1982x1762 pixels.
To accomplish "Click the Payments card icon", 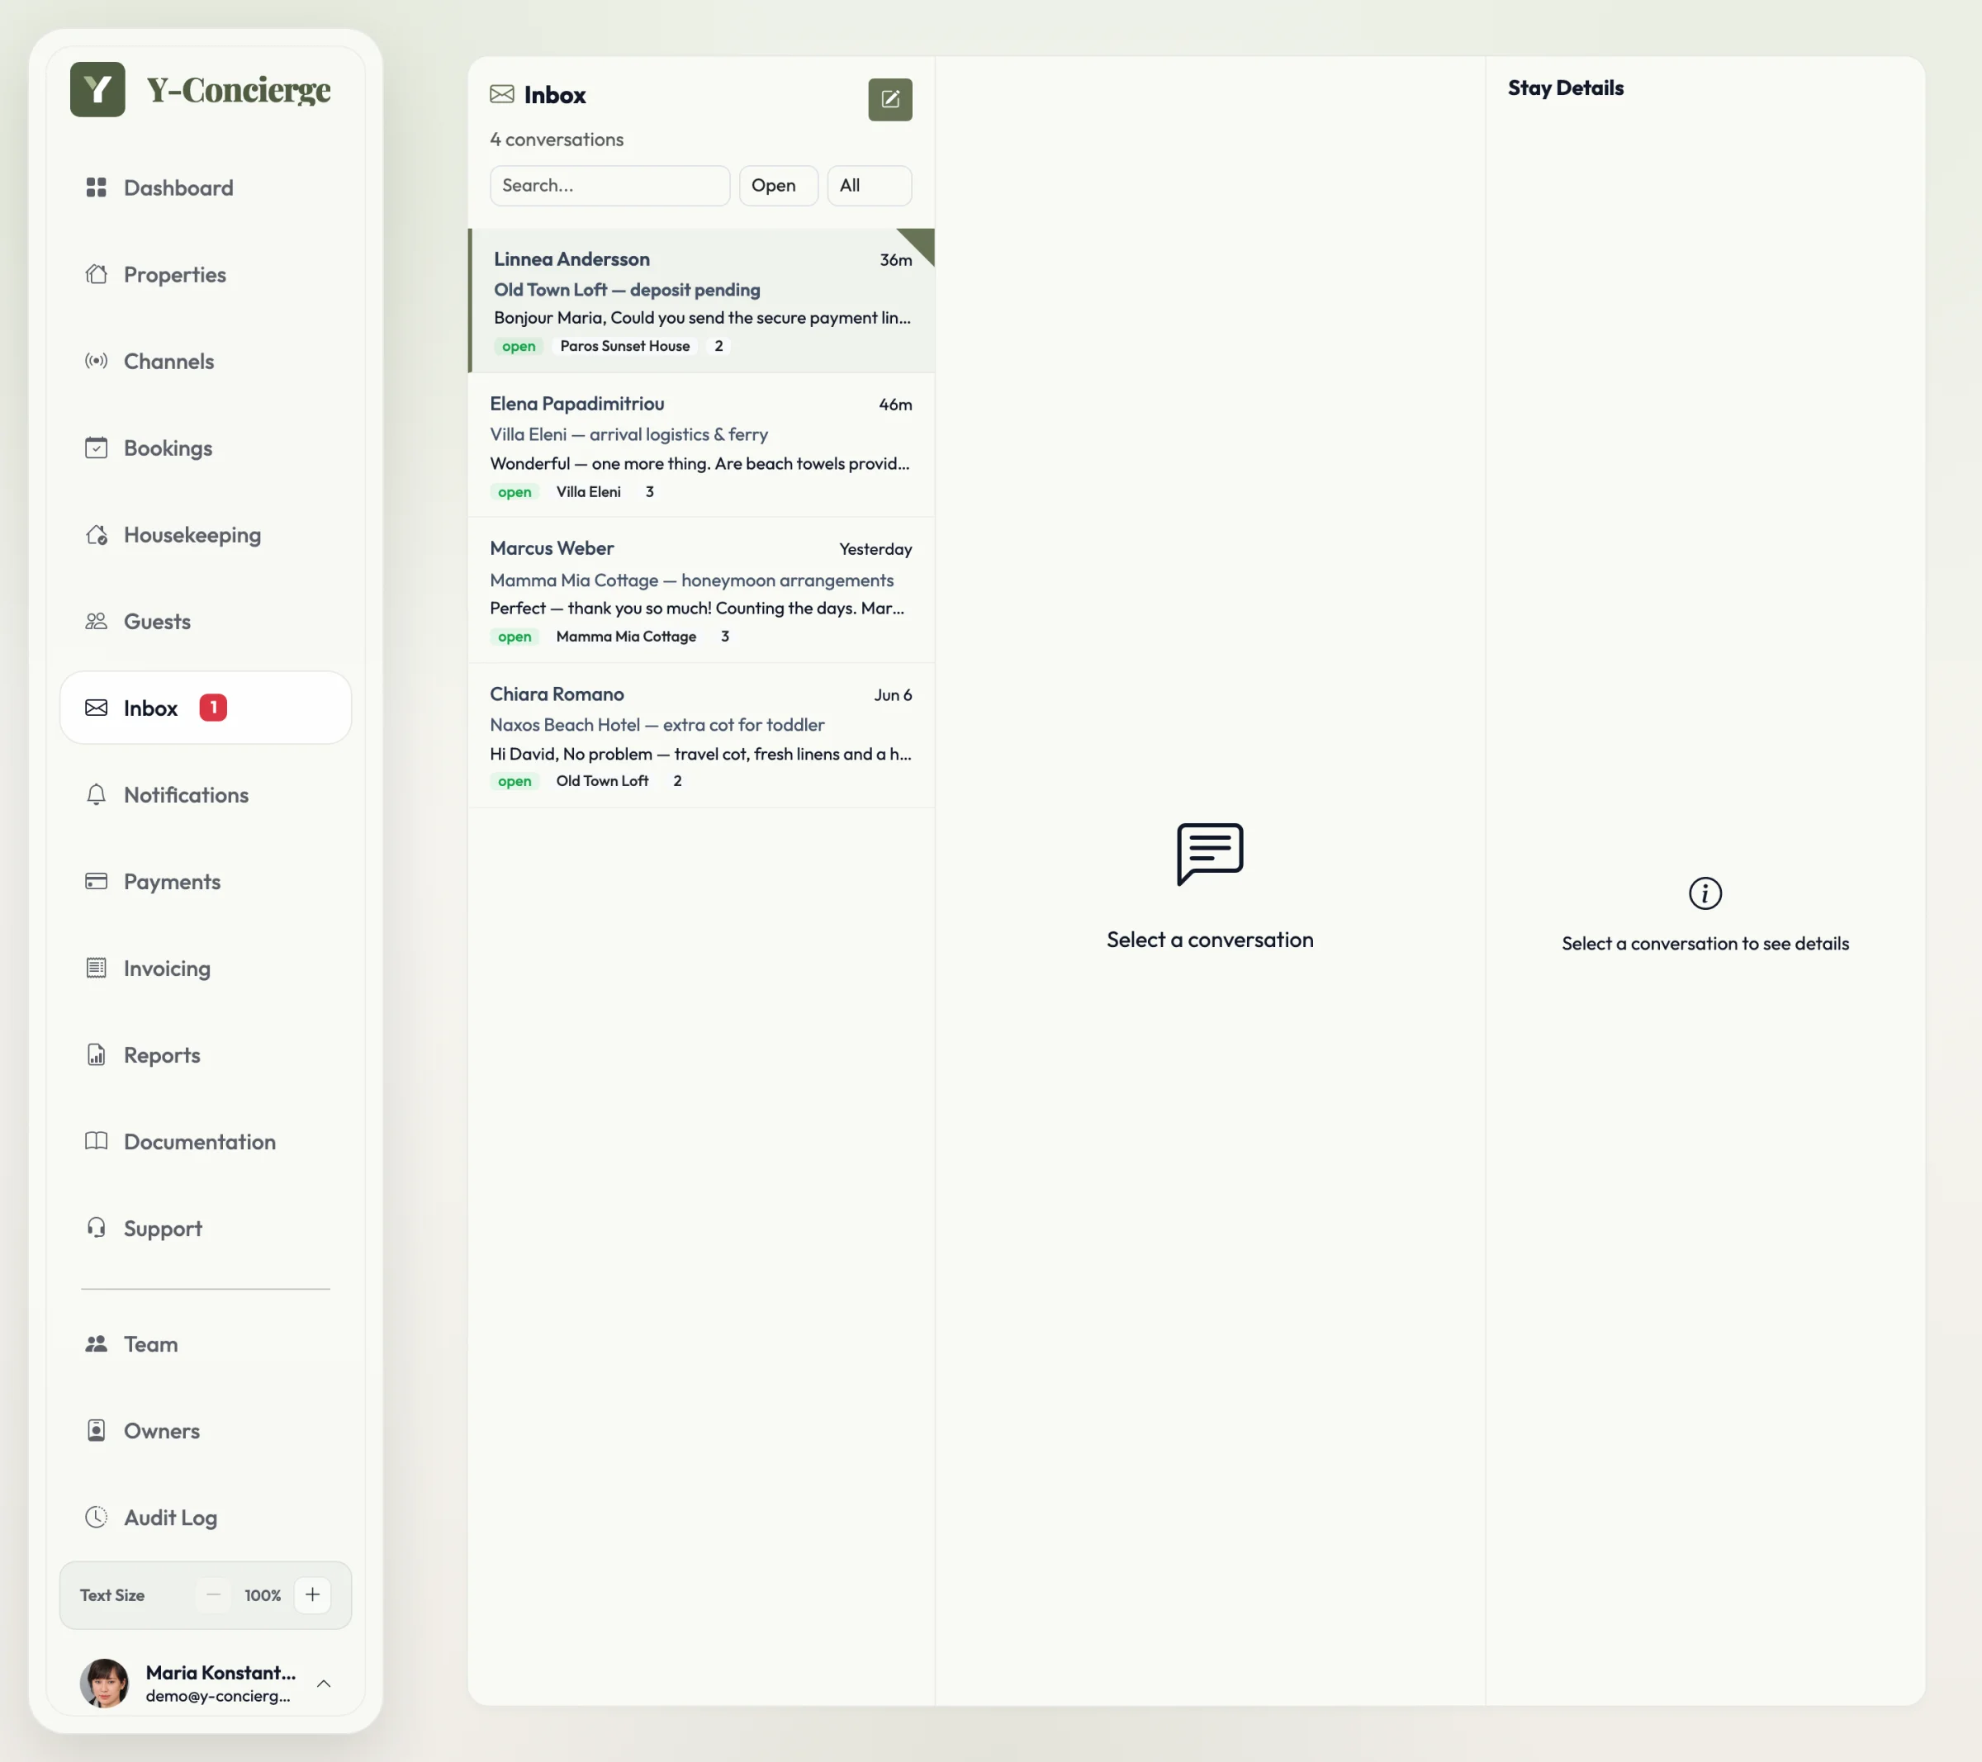I will (x=96, y=882).
